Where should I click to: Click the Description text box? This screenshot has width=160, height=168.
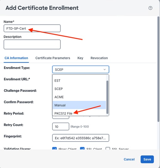coord(32,44)
